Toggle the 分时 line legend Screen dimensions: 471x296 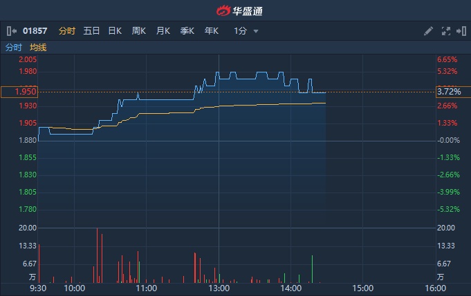13,48
